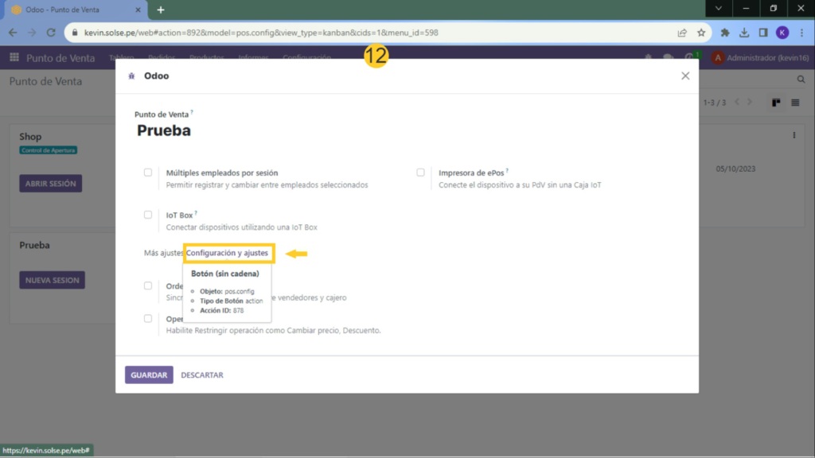Click the Guardar button
The image size is (815, 458).
(x=149, y=375)
